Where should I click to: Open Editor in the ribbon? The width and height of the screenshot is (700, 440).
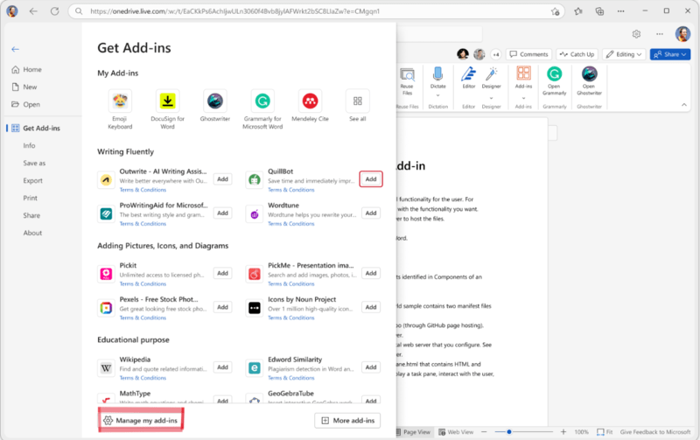coord(468,78)
